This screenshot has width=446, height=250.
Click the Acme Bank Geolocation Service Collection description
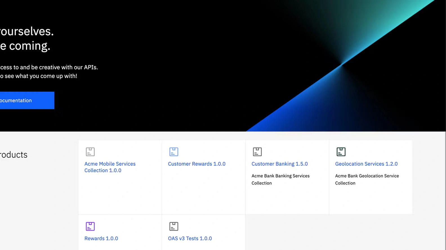(367, 179)
